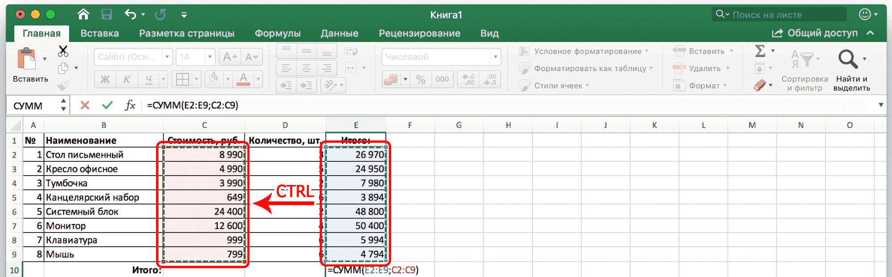Apply the red font color A
892x277 pixels.
(244, 79)
